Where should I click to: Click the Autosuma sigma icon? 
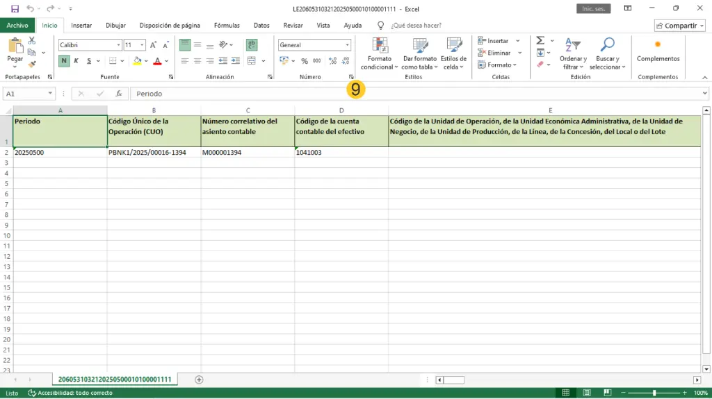point(540,41)
